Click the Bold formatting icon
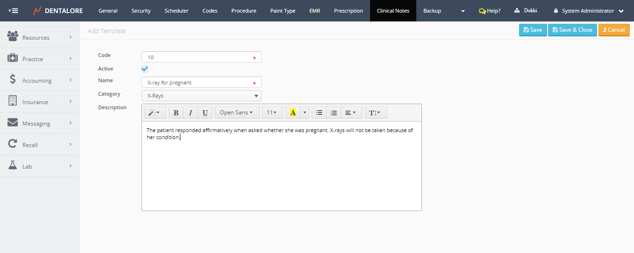634x253 pixels. coord(176,112)
